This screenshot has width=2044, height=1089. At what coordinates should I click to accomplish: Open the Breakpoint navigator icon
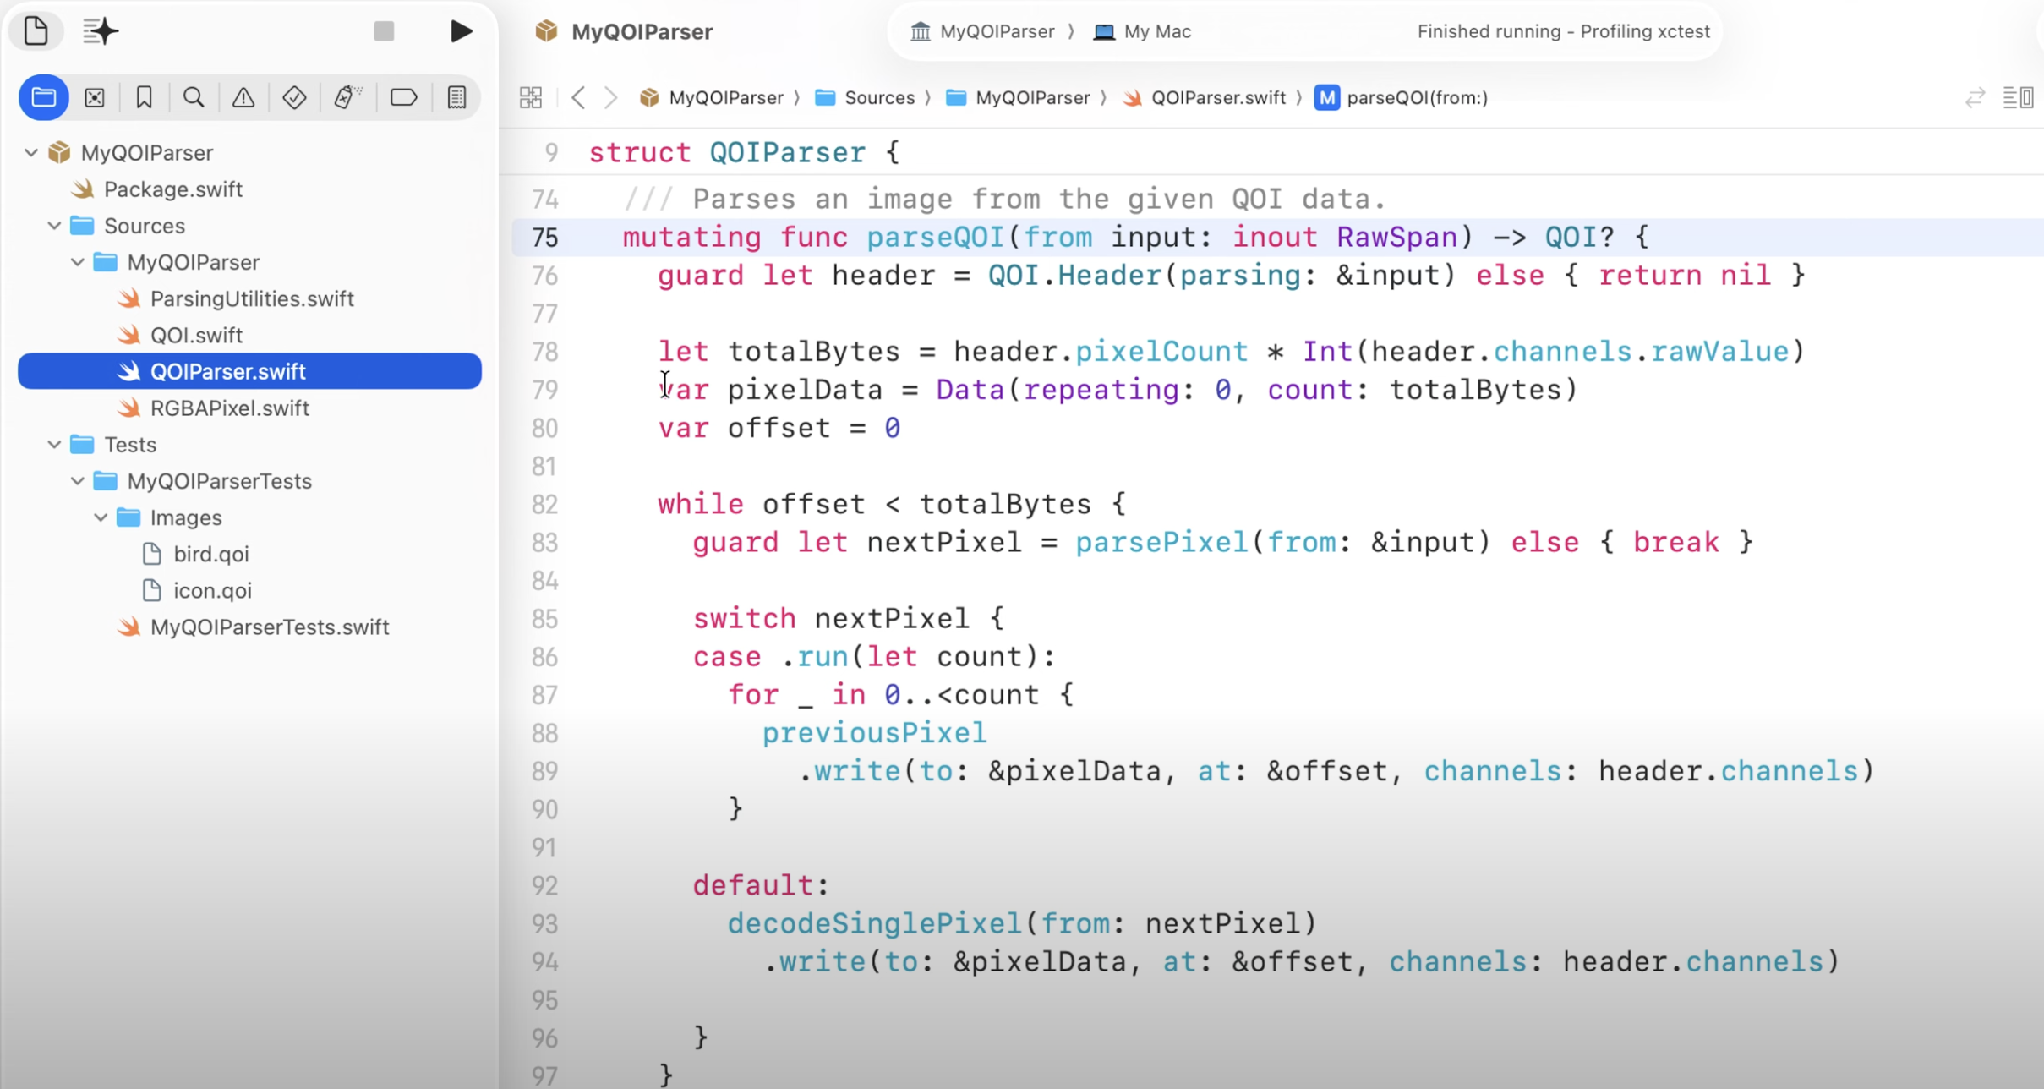click(403, 97)
